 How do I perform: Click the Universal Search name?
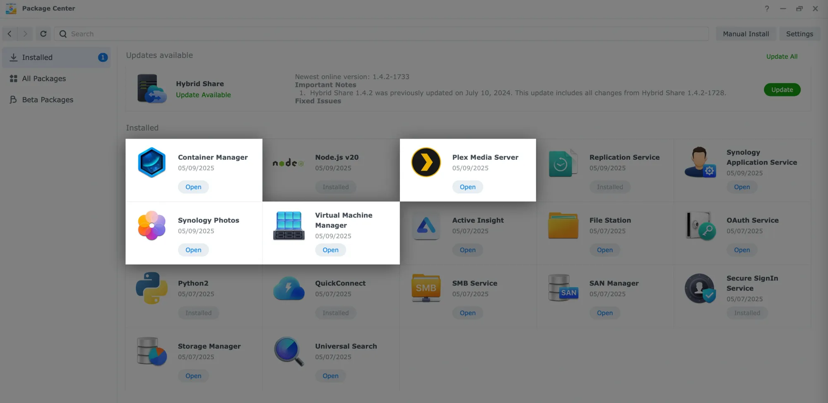pyautogui.click(x=346, y=346)
